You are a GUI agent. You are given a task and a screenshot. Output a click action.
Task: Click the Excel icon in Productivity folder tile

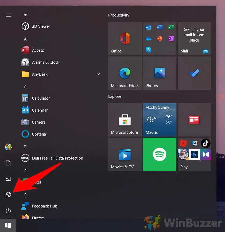click(171, 27)
